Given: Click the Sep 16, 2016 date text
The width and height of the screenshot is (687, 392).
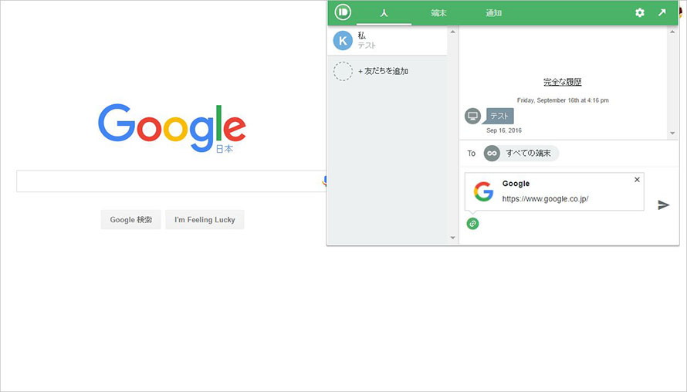Looking at the screenshot, I should 504,130.
